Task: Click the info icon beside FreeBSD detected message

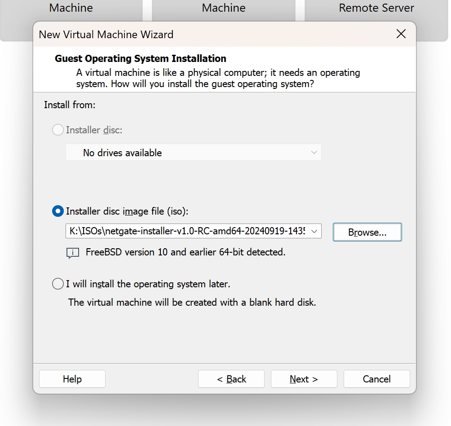Action: 73,253
